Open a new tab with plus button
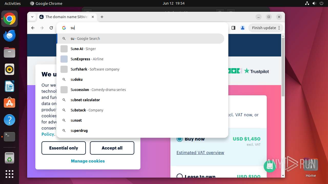The height and width of the screenshot is (184, 328). click(102, 17)
